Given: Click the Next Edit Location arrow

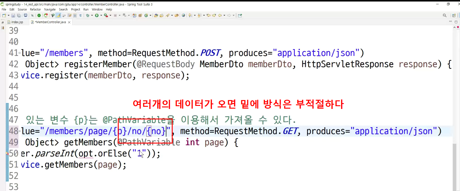Looking at the screenshot, I should click(214, 15).
